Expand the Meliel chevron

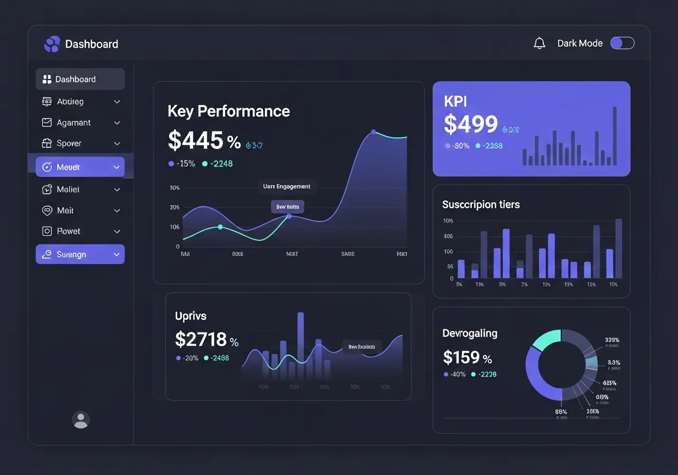click(117, 190)
